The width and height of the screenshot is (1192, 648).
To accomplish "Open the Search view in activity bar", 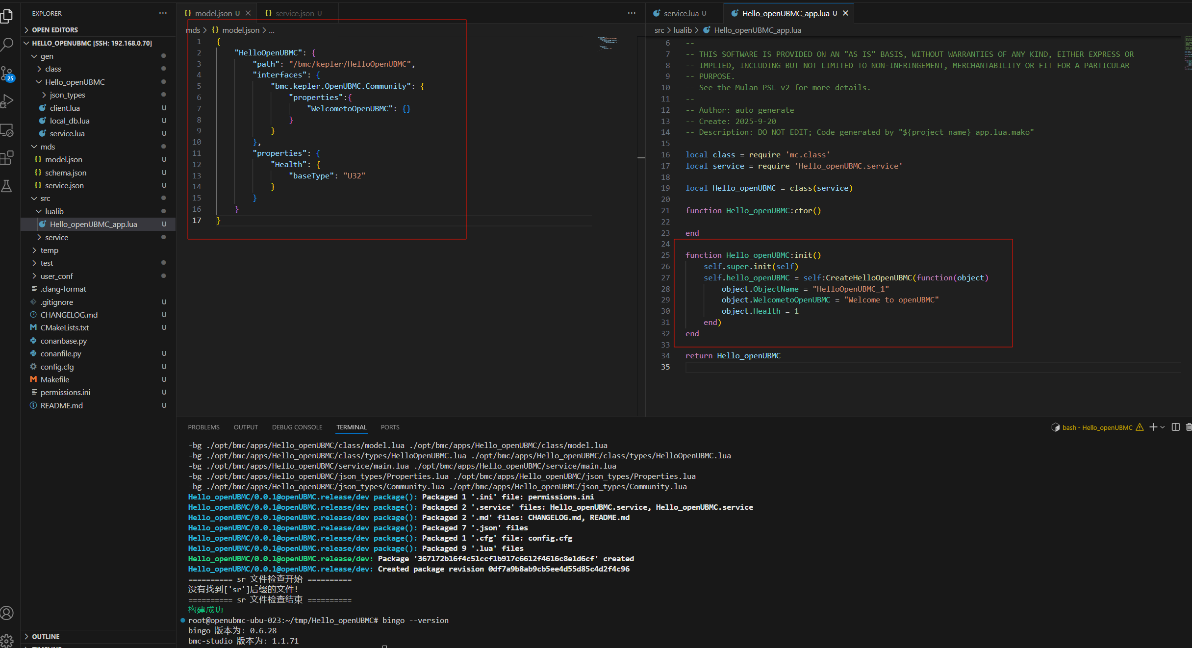I will click(7, 45).
